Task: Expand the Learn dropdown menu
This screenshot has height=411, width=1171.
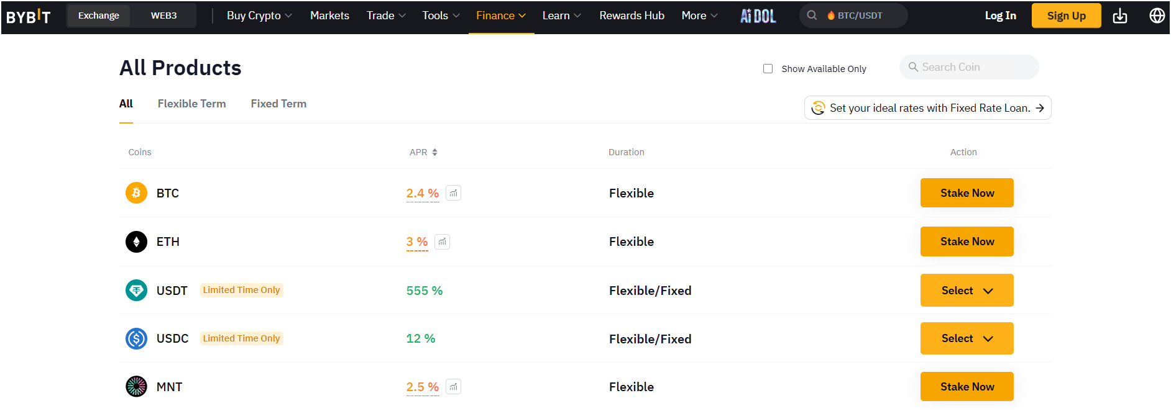Action: click(x=561, y=16)
